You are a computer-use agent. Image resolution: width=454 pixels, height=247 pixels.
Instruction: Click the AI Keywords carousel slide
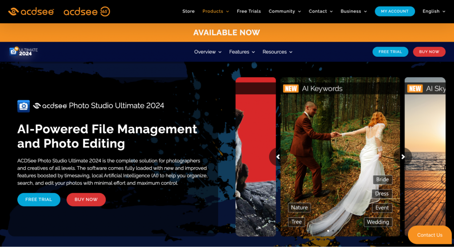pyautogui.click(x=340, y=157)
